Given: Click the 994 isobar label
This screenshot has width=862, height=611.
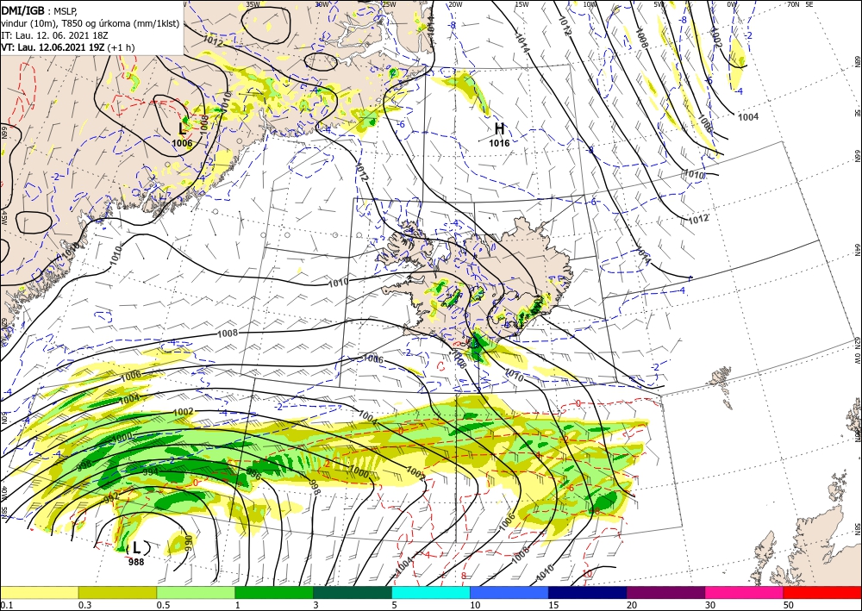Looking at the screenshot, I should pos(151,472).
